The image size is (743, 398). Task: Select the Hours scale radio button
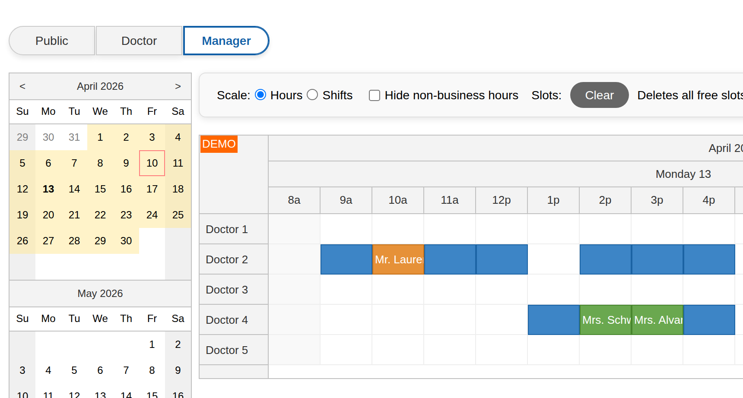coord(260,95)
